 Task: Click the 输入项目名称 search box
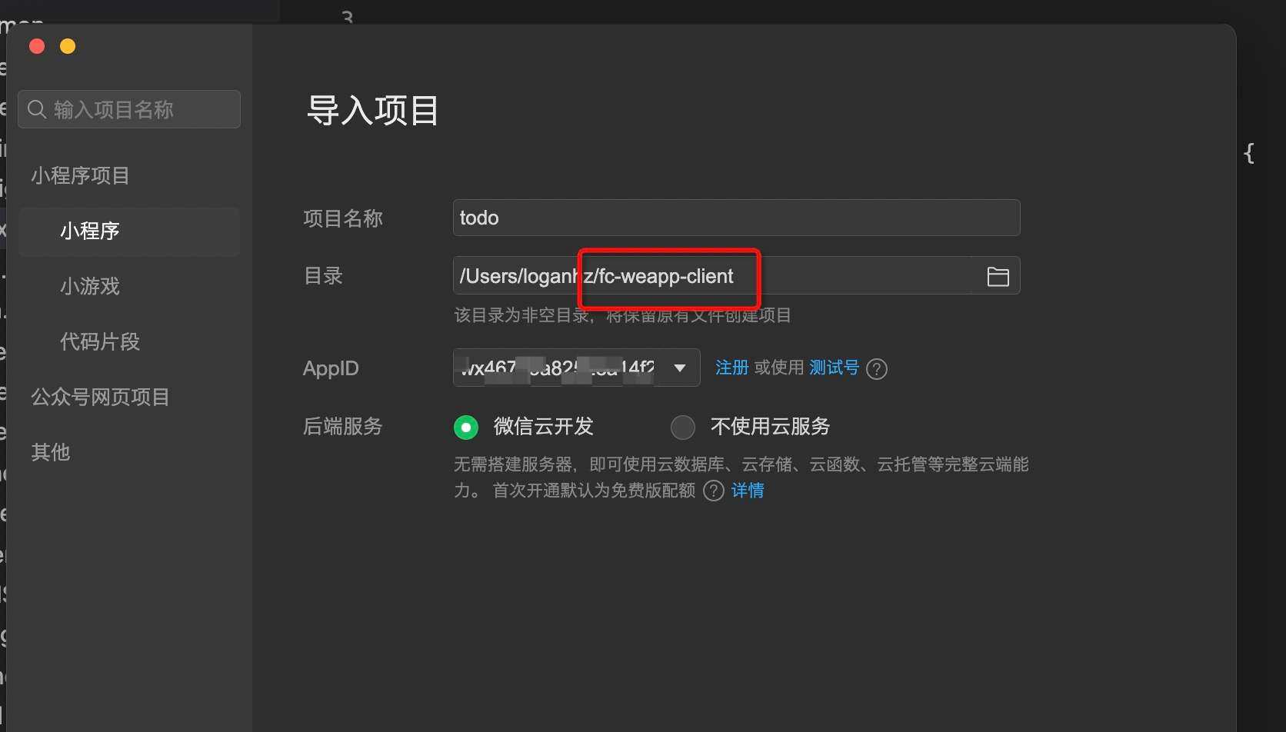128,109
